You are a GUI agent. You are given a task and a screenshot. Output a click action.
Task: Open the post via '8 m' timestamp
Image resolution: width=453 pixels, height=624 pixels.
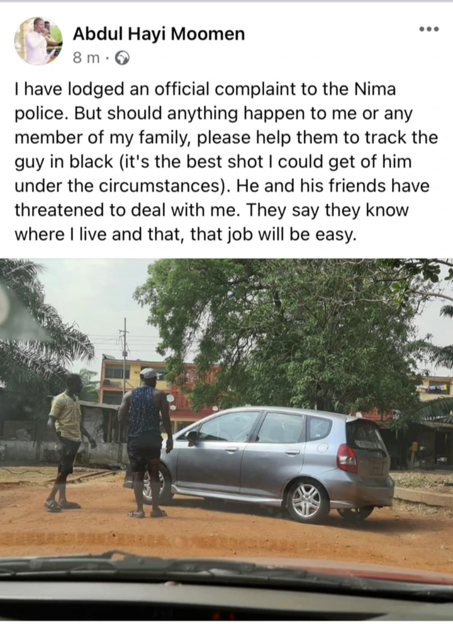[86, 58]
